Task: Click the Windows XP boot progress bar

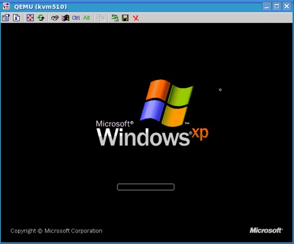Action: click(x=146, y=187)
